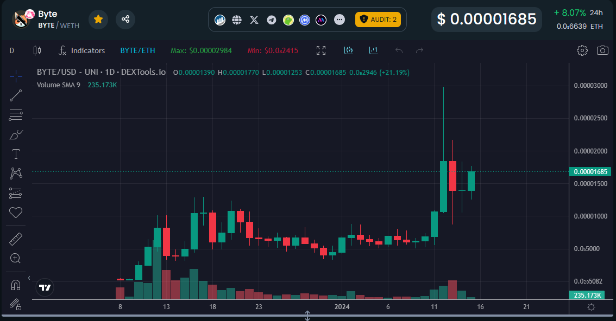Select the forecasting and measurement tool
The width and height of the screenshot is (616, 321).
[16, 193]
